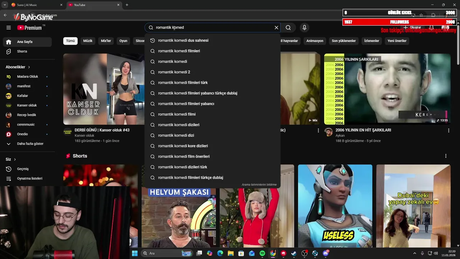Select the 'Son yüklenenler' filter chip
460x259 pixels.
(344, 41)
